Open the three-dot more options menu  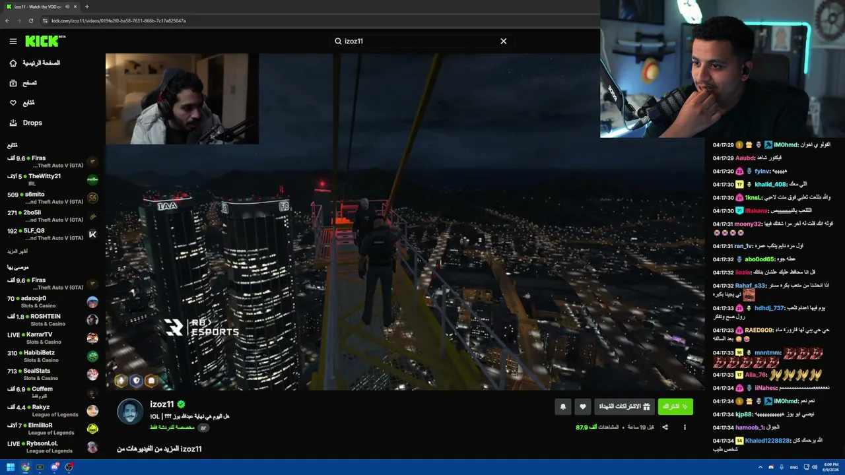click(685, 427)
